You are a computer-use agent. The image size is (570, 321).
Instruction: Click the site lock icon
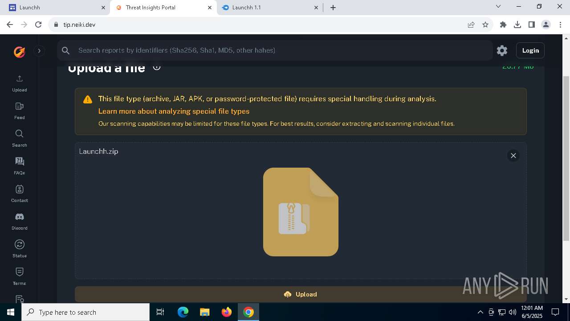[56, 25]
